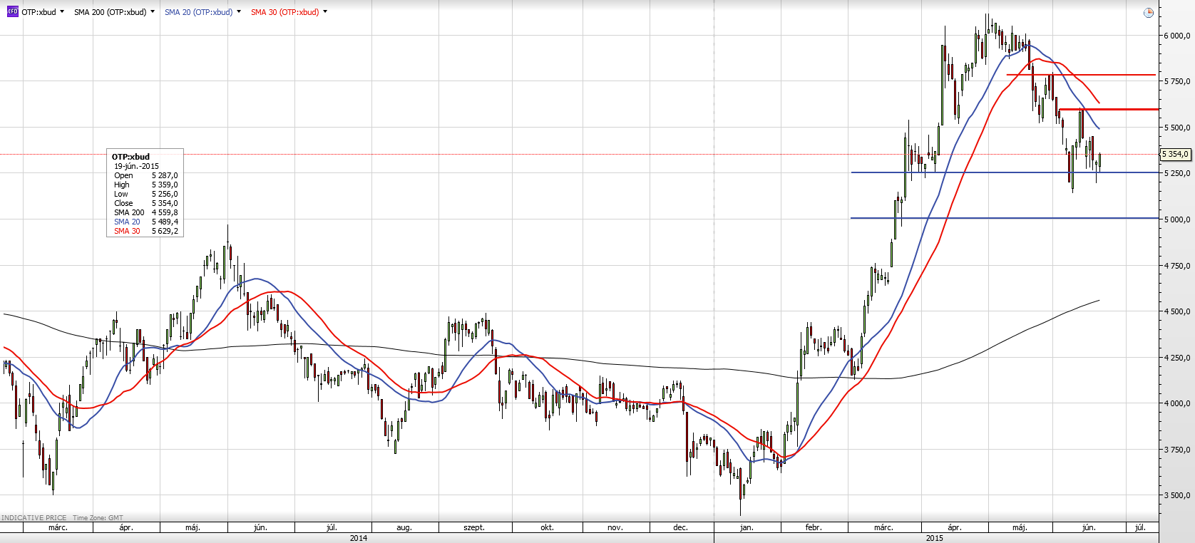Screen dimensions: 1195x543
Task: Click the Open value 5 287,0
Action: (165, 175)
